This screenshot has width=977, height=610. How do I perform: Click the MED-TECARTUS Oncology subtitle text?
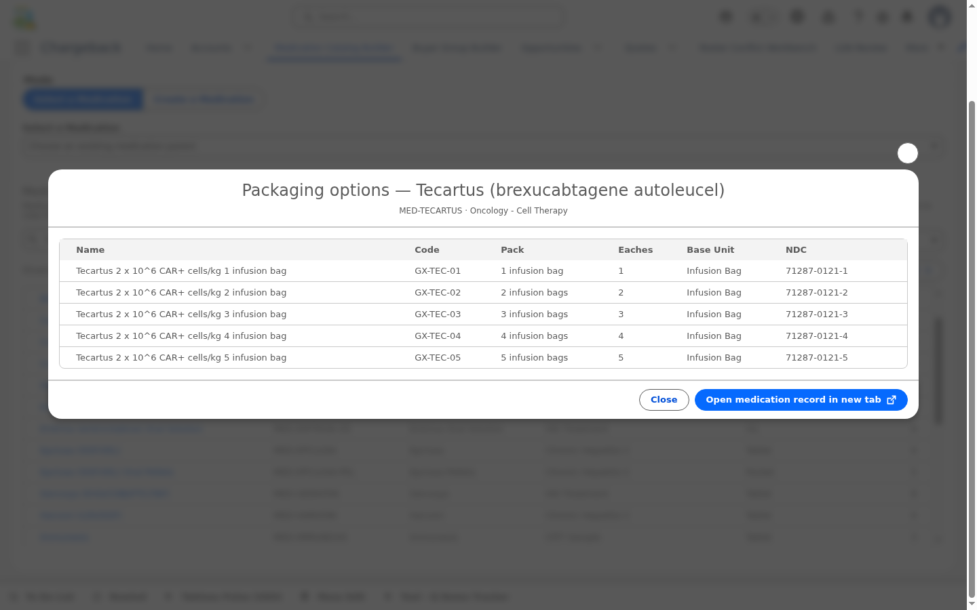click(x=483, y=211)
